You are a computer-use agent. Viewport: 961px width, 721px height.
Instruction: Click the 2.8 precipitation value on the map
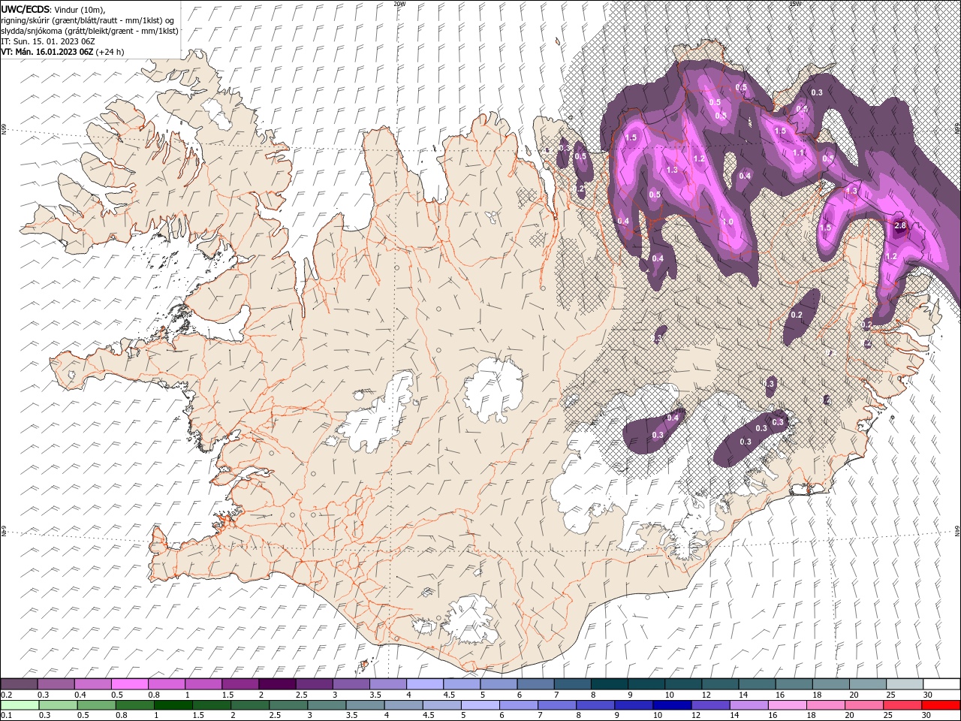click(901, 226)
